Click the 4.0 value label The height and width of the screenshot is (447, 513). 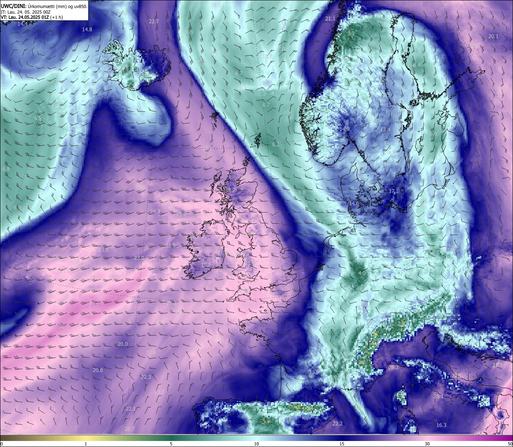point(362,273)
